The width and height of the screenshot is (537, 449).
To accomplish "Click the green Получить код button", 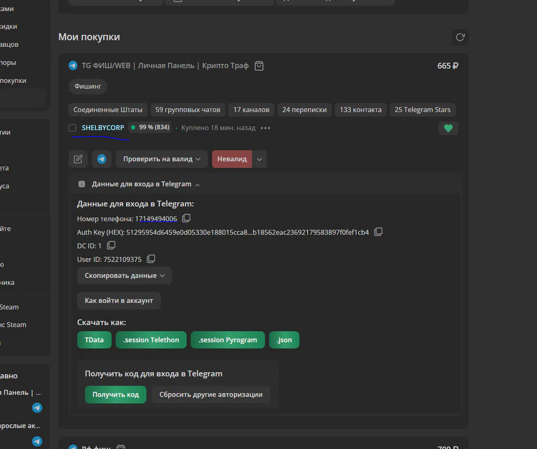I will [116, 394].
